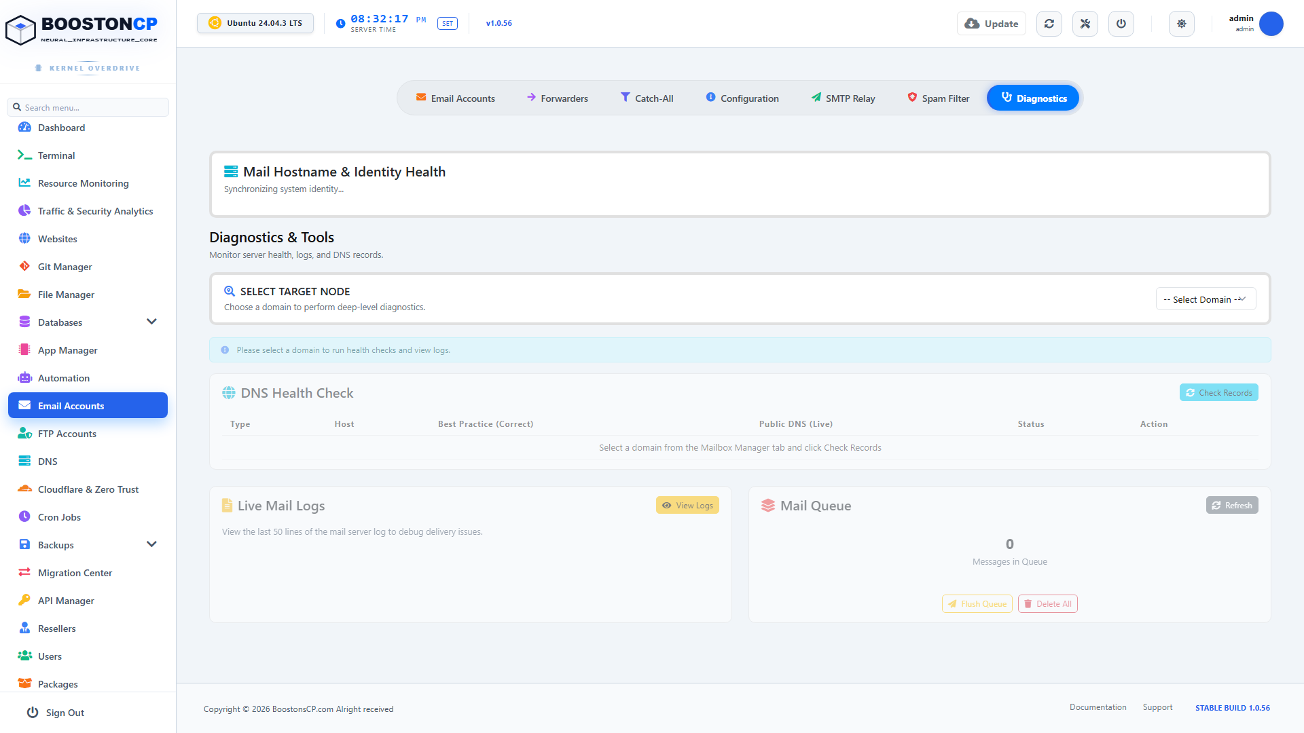This screenshot has width=1304, height=733.
Task: Expand the Databases submenu chevron
Action: [x=151, y=322]
